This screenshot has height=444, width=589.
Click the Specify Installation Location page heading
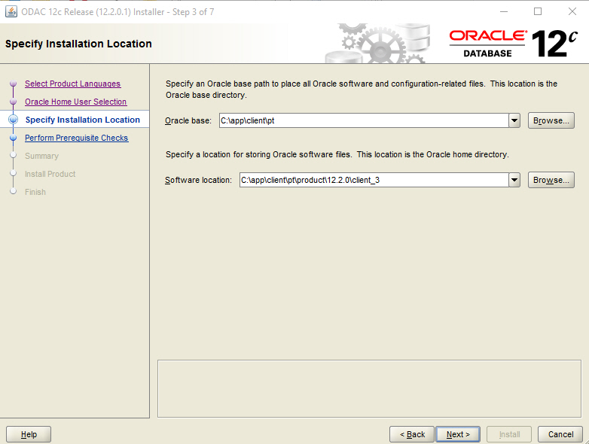[78, 44]
